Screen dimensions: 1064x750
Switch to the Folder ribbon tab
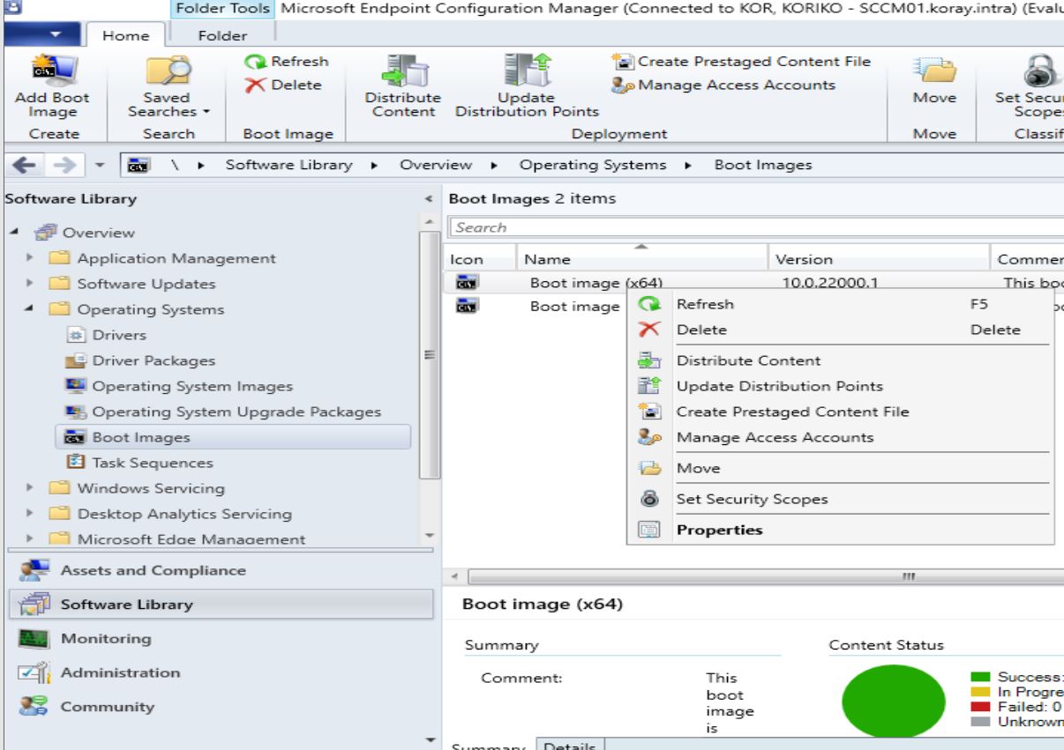(221, 35)
